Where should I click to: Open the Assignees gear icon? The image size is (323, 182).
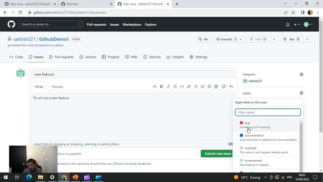pos(301,74)
